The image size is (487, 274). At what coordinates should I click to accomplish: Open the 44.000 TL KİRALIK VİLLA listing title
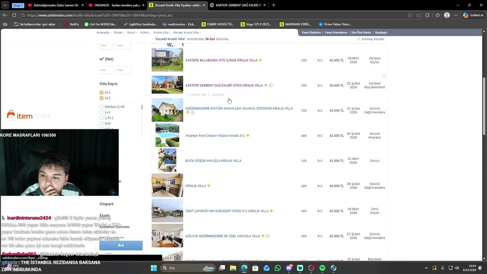pos(196,186)
